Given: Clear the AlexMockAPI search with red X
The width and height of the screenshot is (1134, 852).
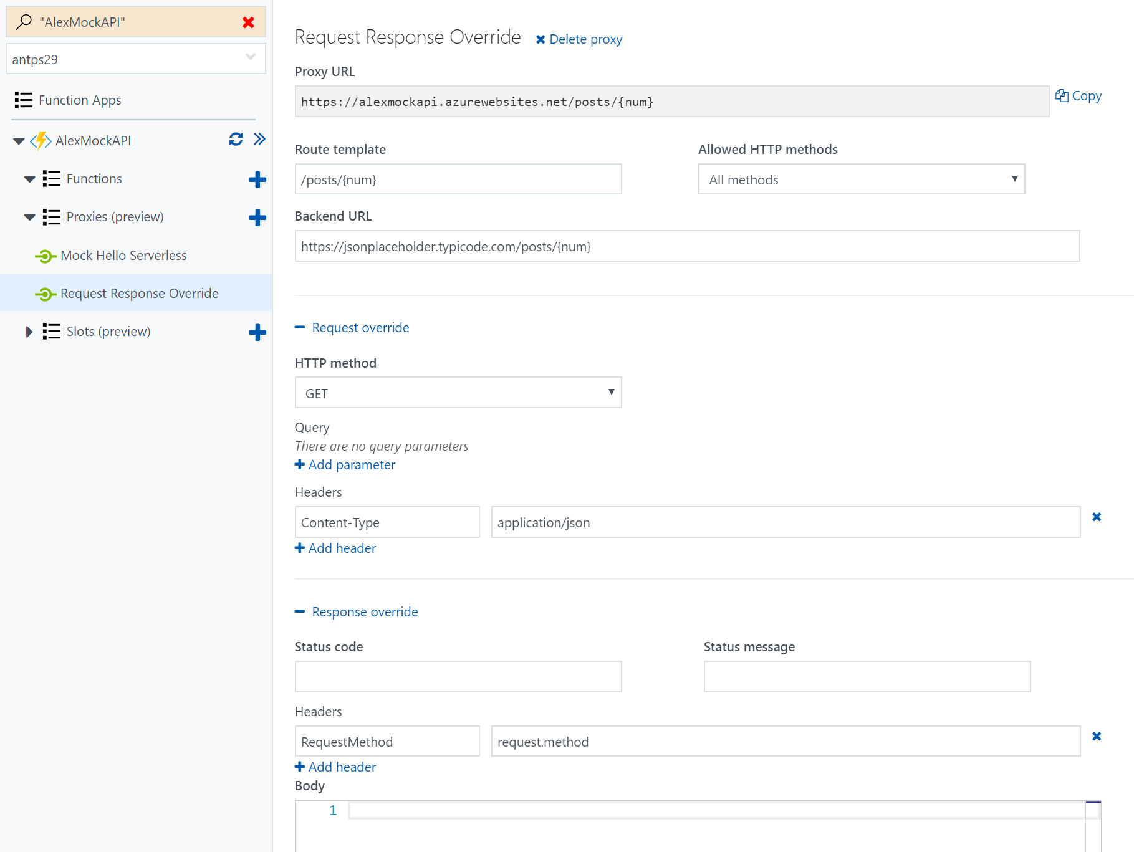Looking at the screenshot, I should coord(248,22).
